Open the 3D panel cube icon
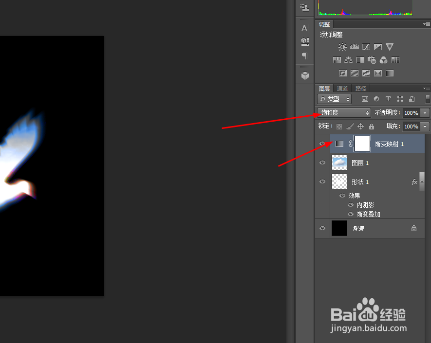The image size is (431, 343). (x=305, y=75)
